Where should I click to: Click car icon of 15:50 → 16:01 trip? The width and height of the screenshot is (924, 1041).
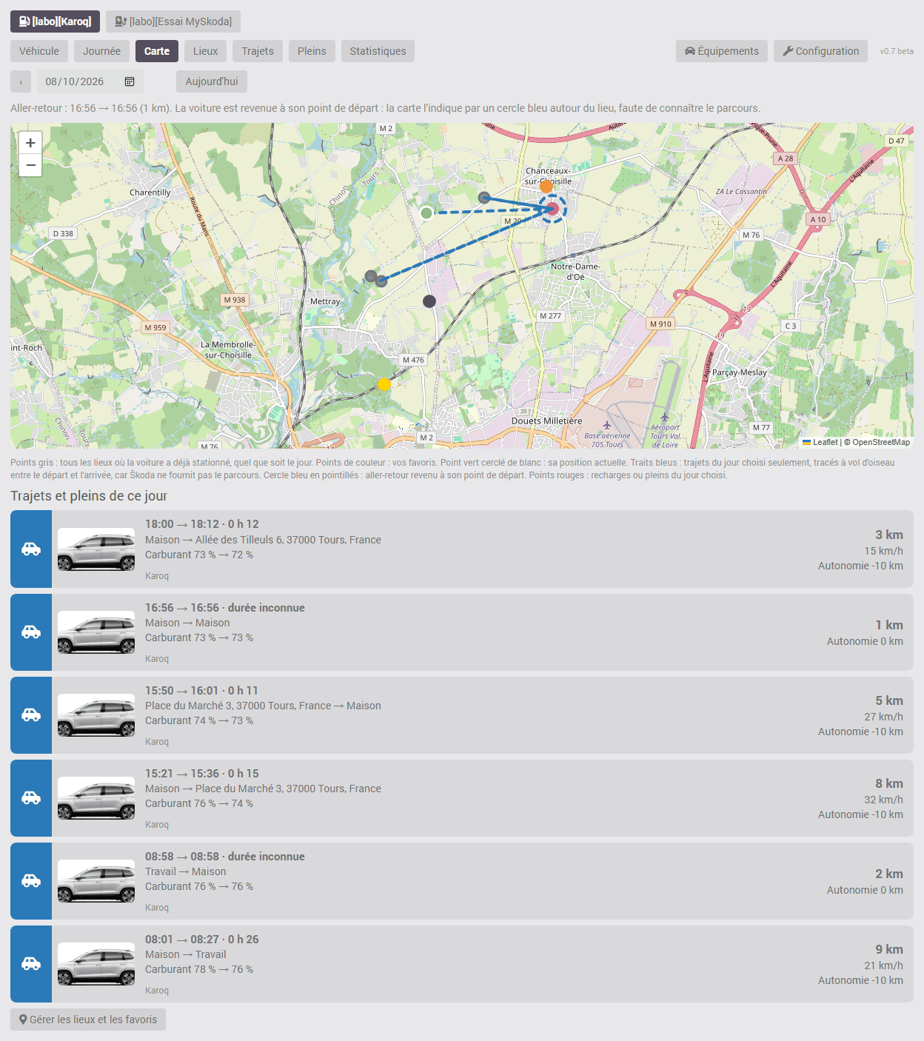point(31,714)
